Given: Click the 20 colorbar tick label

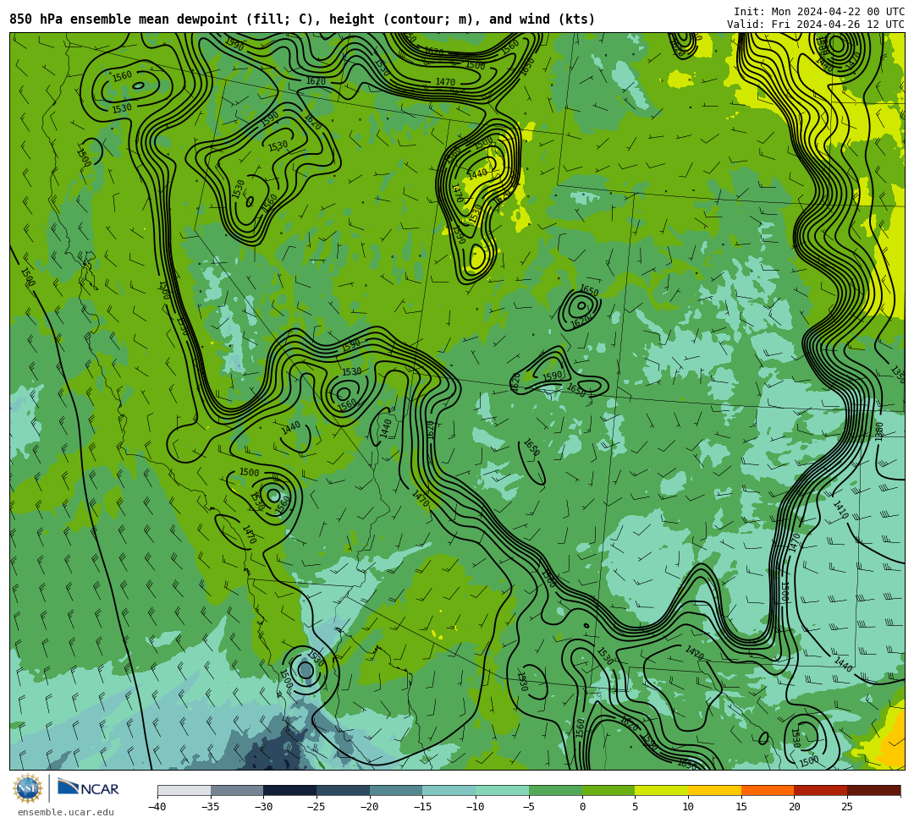Looking at the screenshot, I should [794, 807].
